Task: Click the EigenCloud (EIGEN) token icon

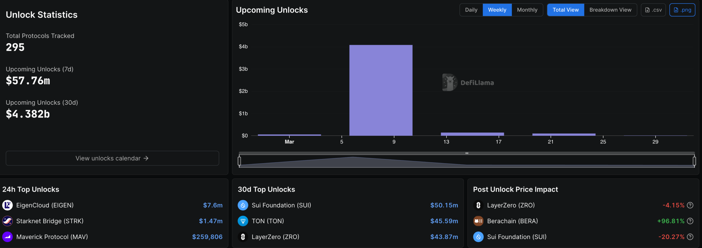Action: (7, 205)
